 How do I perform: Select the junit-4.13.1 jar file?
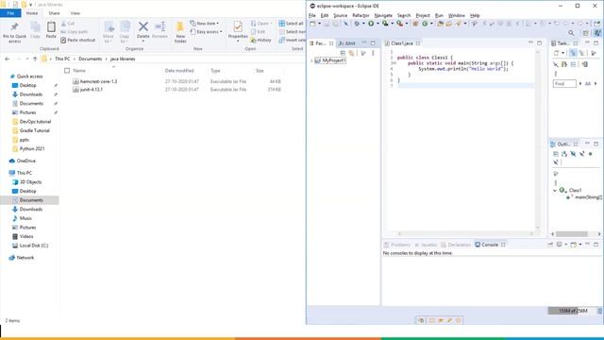pyautogui.click(x=91, y=90)
